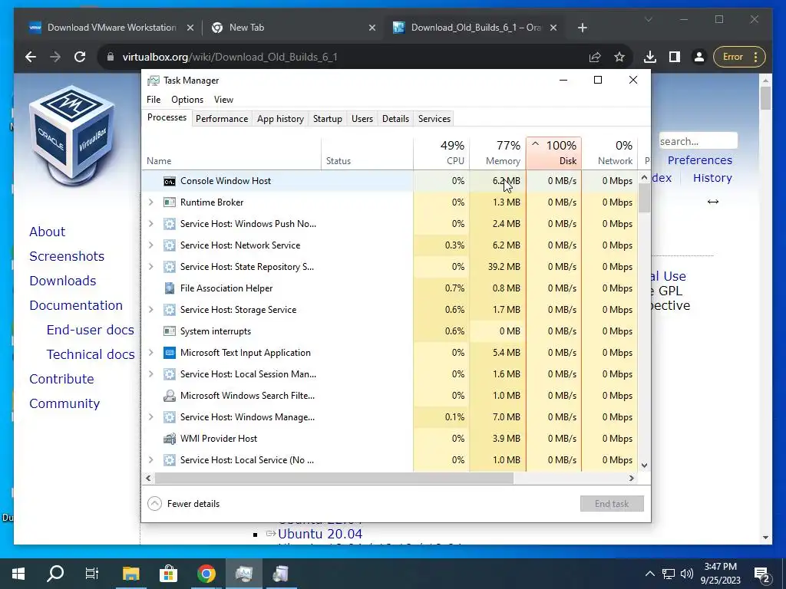The image size is (786, 589).
Task: Expand Service Host: Storage Service row
Action: (151, 310)
